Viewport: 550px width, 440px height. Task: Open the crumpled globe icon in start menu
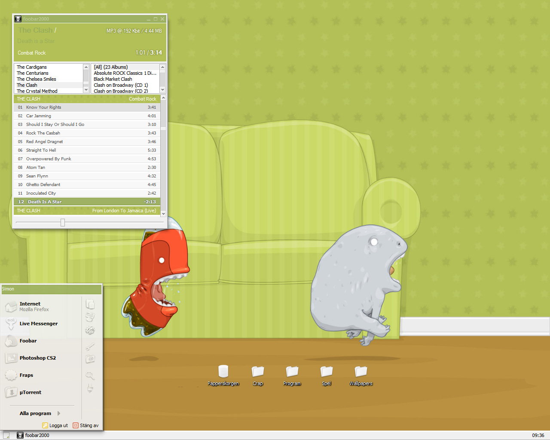(x=90, y=330)
